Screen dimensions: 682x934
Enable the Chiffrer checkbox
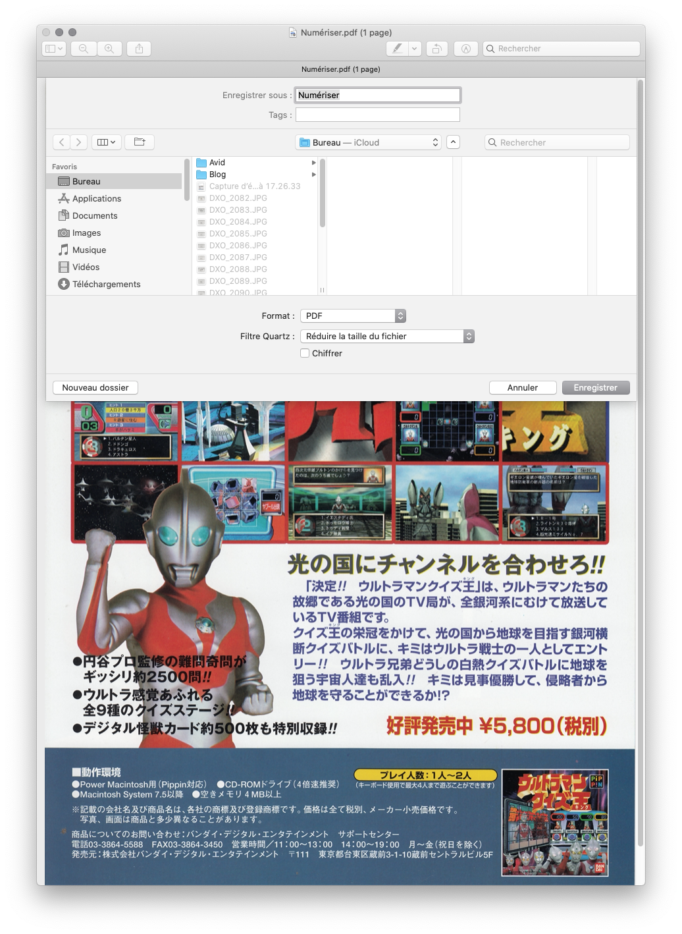(x=305, y=353)
